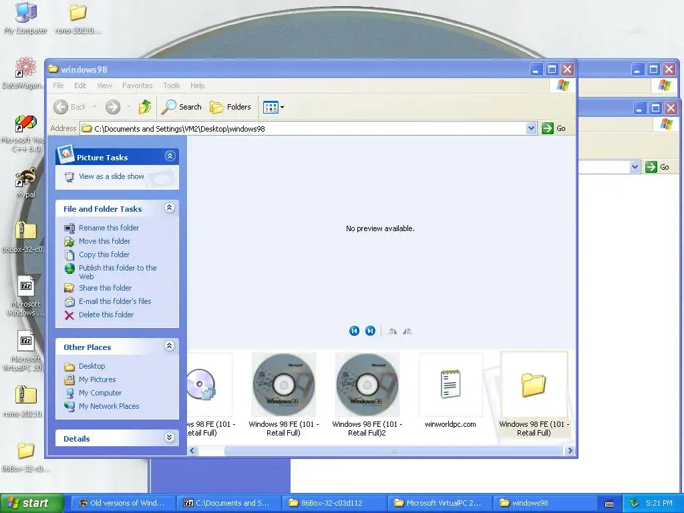Click the Go button in background window

657,167
